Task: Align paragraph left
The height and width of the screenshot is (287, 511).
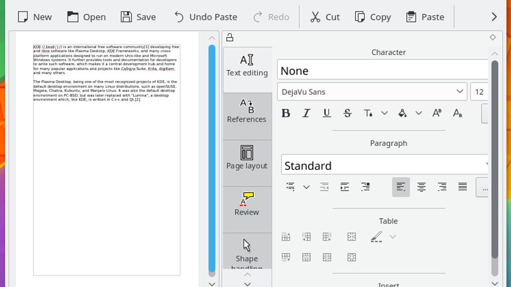Action: click(401, 187)
